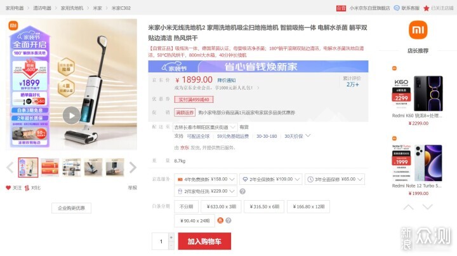This screenshot has width=457, height=256.
Task: Open the delivery address 吉林长春市 dropdown
Action: pos(205,127)
